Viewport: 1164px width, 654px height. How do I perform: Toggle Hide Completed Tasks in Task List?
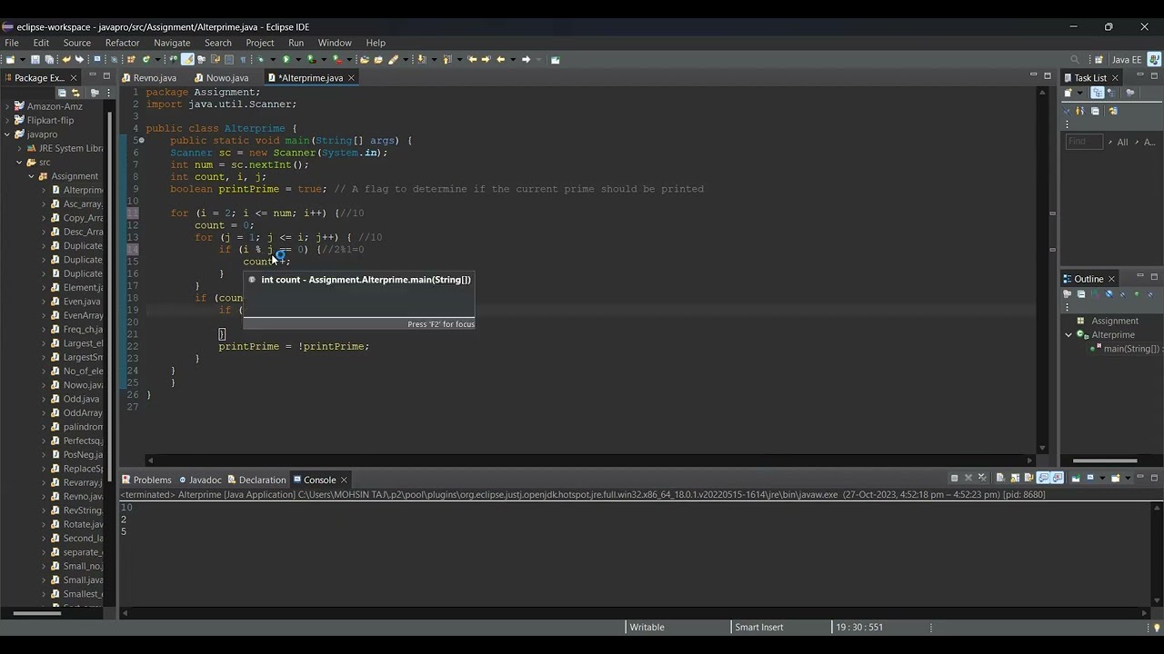[x=1067, y=111]
